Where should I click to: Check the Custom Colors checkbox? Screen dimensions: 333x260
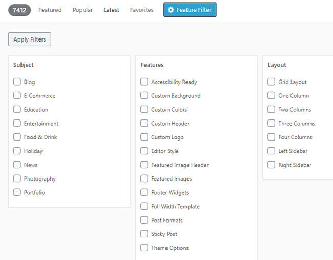[144, 109]
